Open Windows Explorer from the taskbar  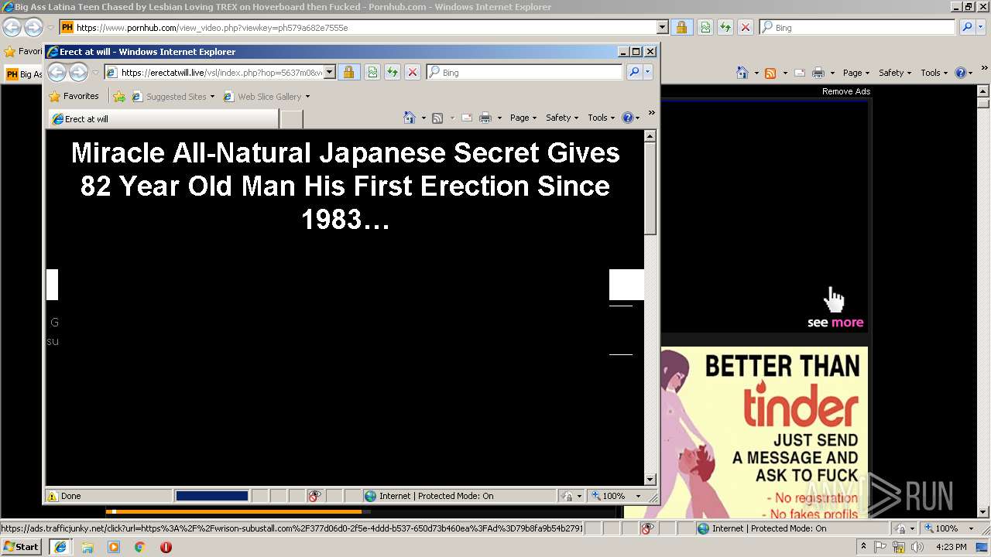(87, 547)
